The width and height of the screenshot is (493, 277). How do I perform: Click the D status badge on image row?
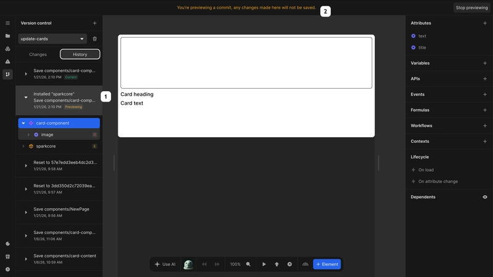click(x=95, y=135)
